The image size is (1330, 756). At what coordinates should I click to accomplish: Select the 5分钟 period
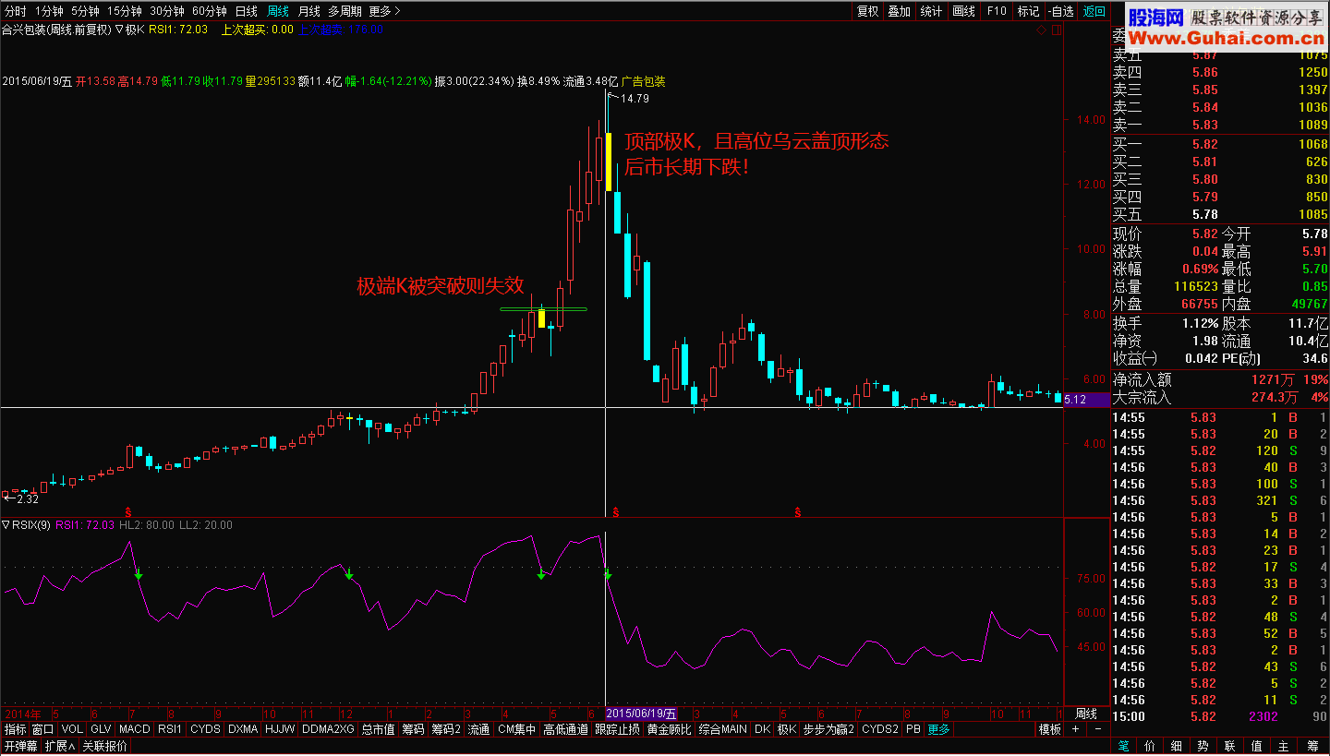click(x=85, y=11)
